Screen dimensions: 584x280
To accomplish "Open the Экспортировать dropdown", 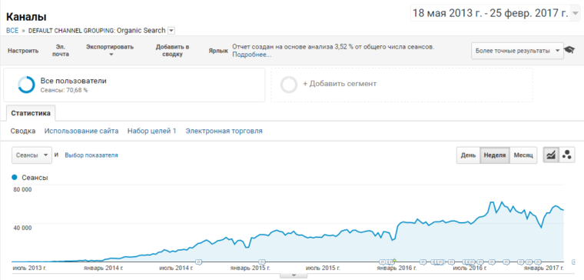I will [x=110, y=50].
